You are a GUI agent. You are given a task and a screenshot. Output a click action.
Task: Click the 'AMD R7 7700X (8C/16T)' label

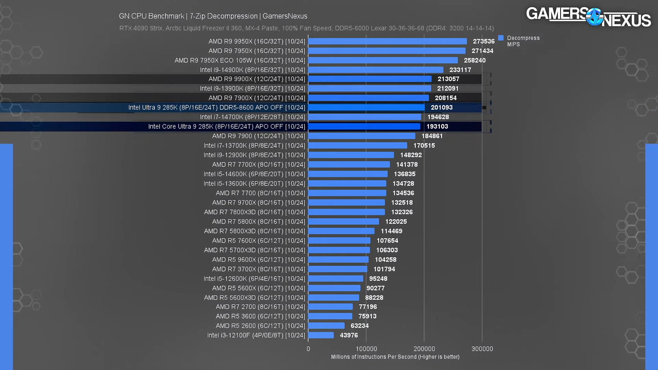[x=258, y=165]
